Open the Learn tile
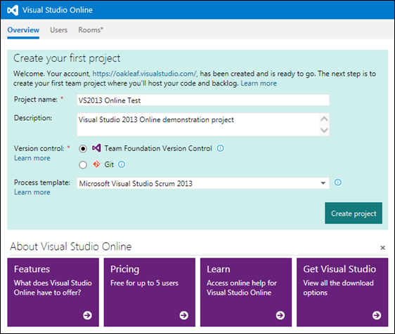Screen dimensions: 395x334 pyautogui.click(x=246, y=292)
